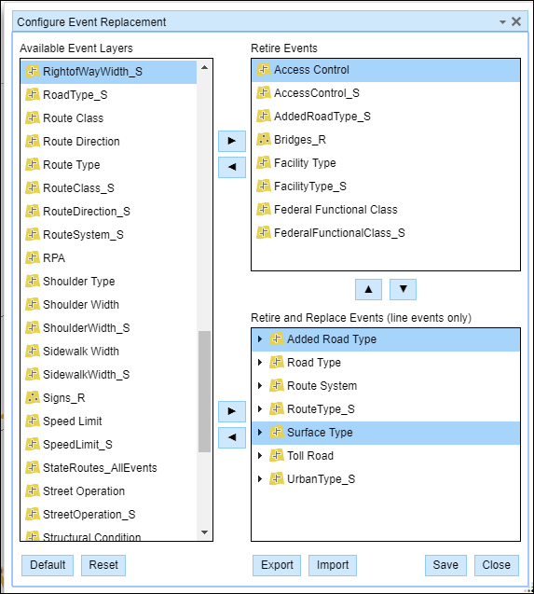Screen dimensions: 534x594
Task: Select Shoulder Width in available layers
Action: [109, 305]
